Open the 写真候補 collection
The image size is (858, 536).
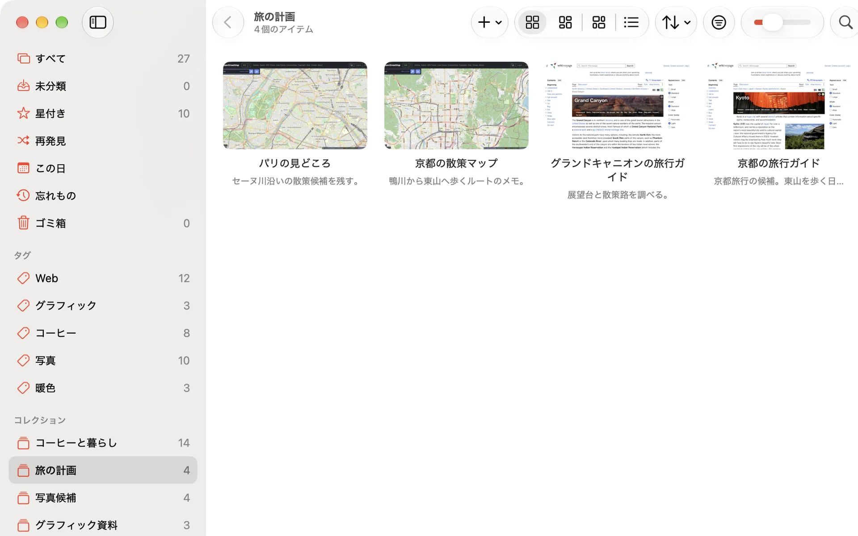click(x=103, y=498)
